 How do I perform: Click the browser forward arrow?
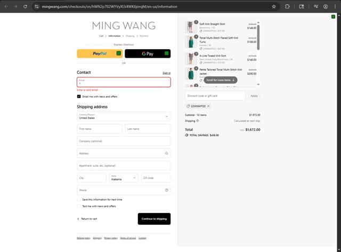coord(15,6)
